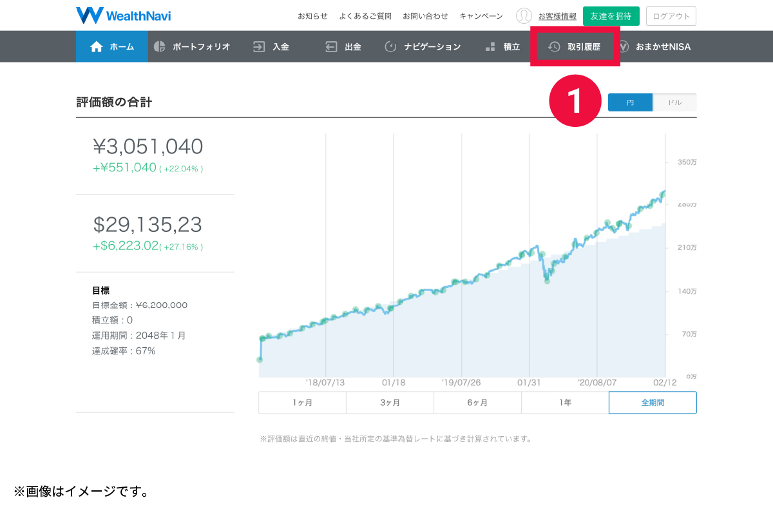Open the ポートフォリオ tab

[192, 46]
